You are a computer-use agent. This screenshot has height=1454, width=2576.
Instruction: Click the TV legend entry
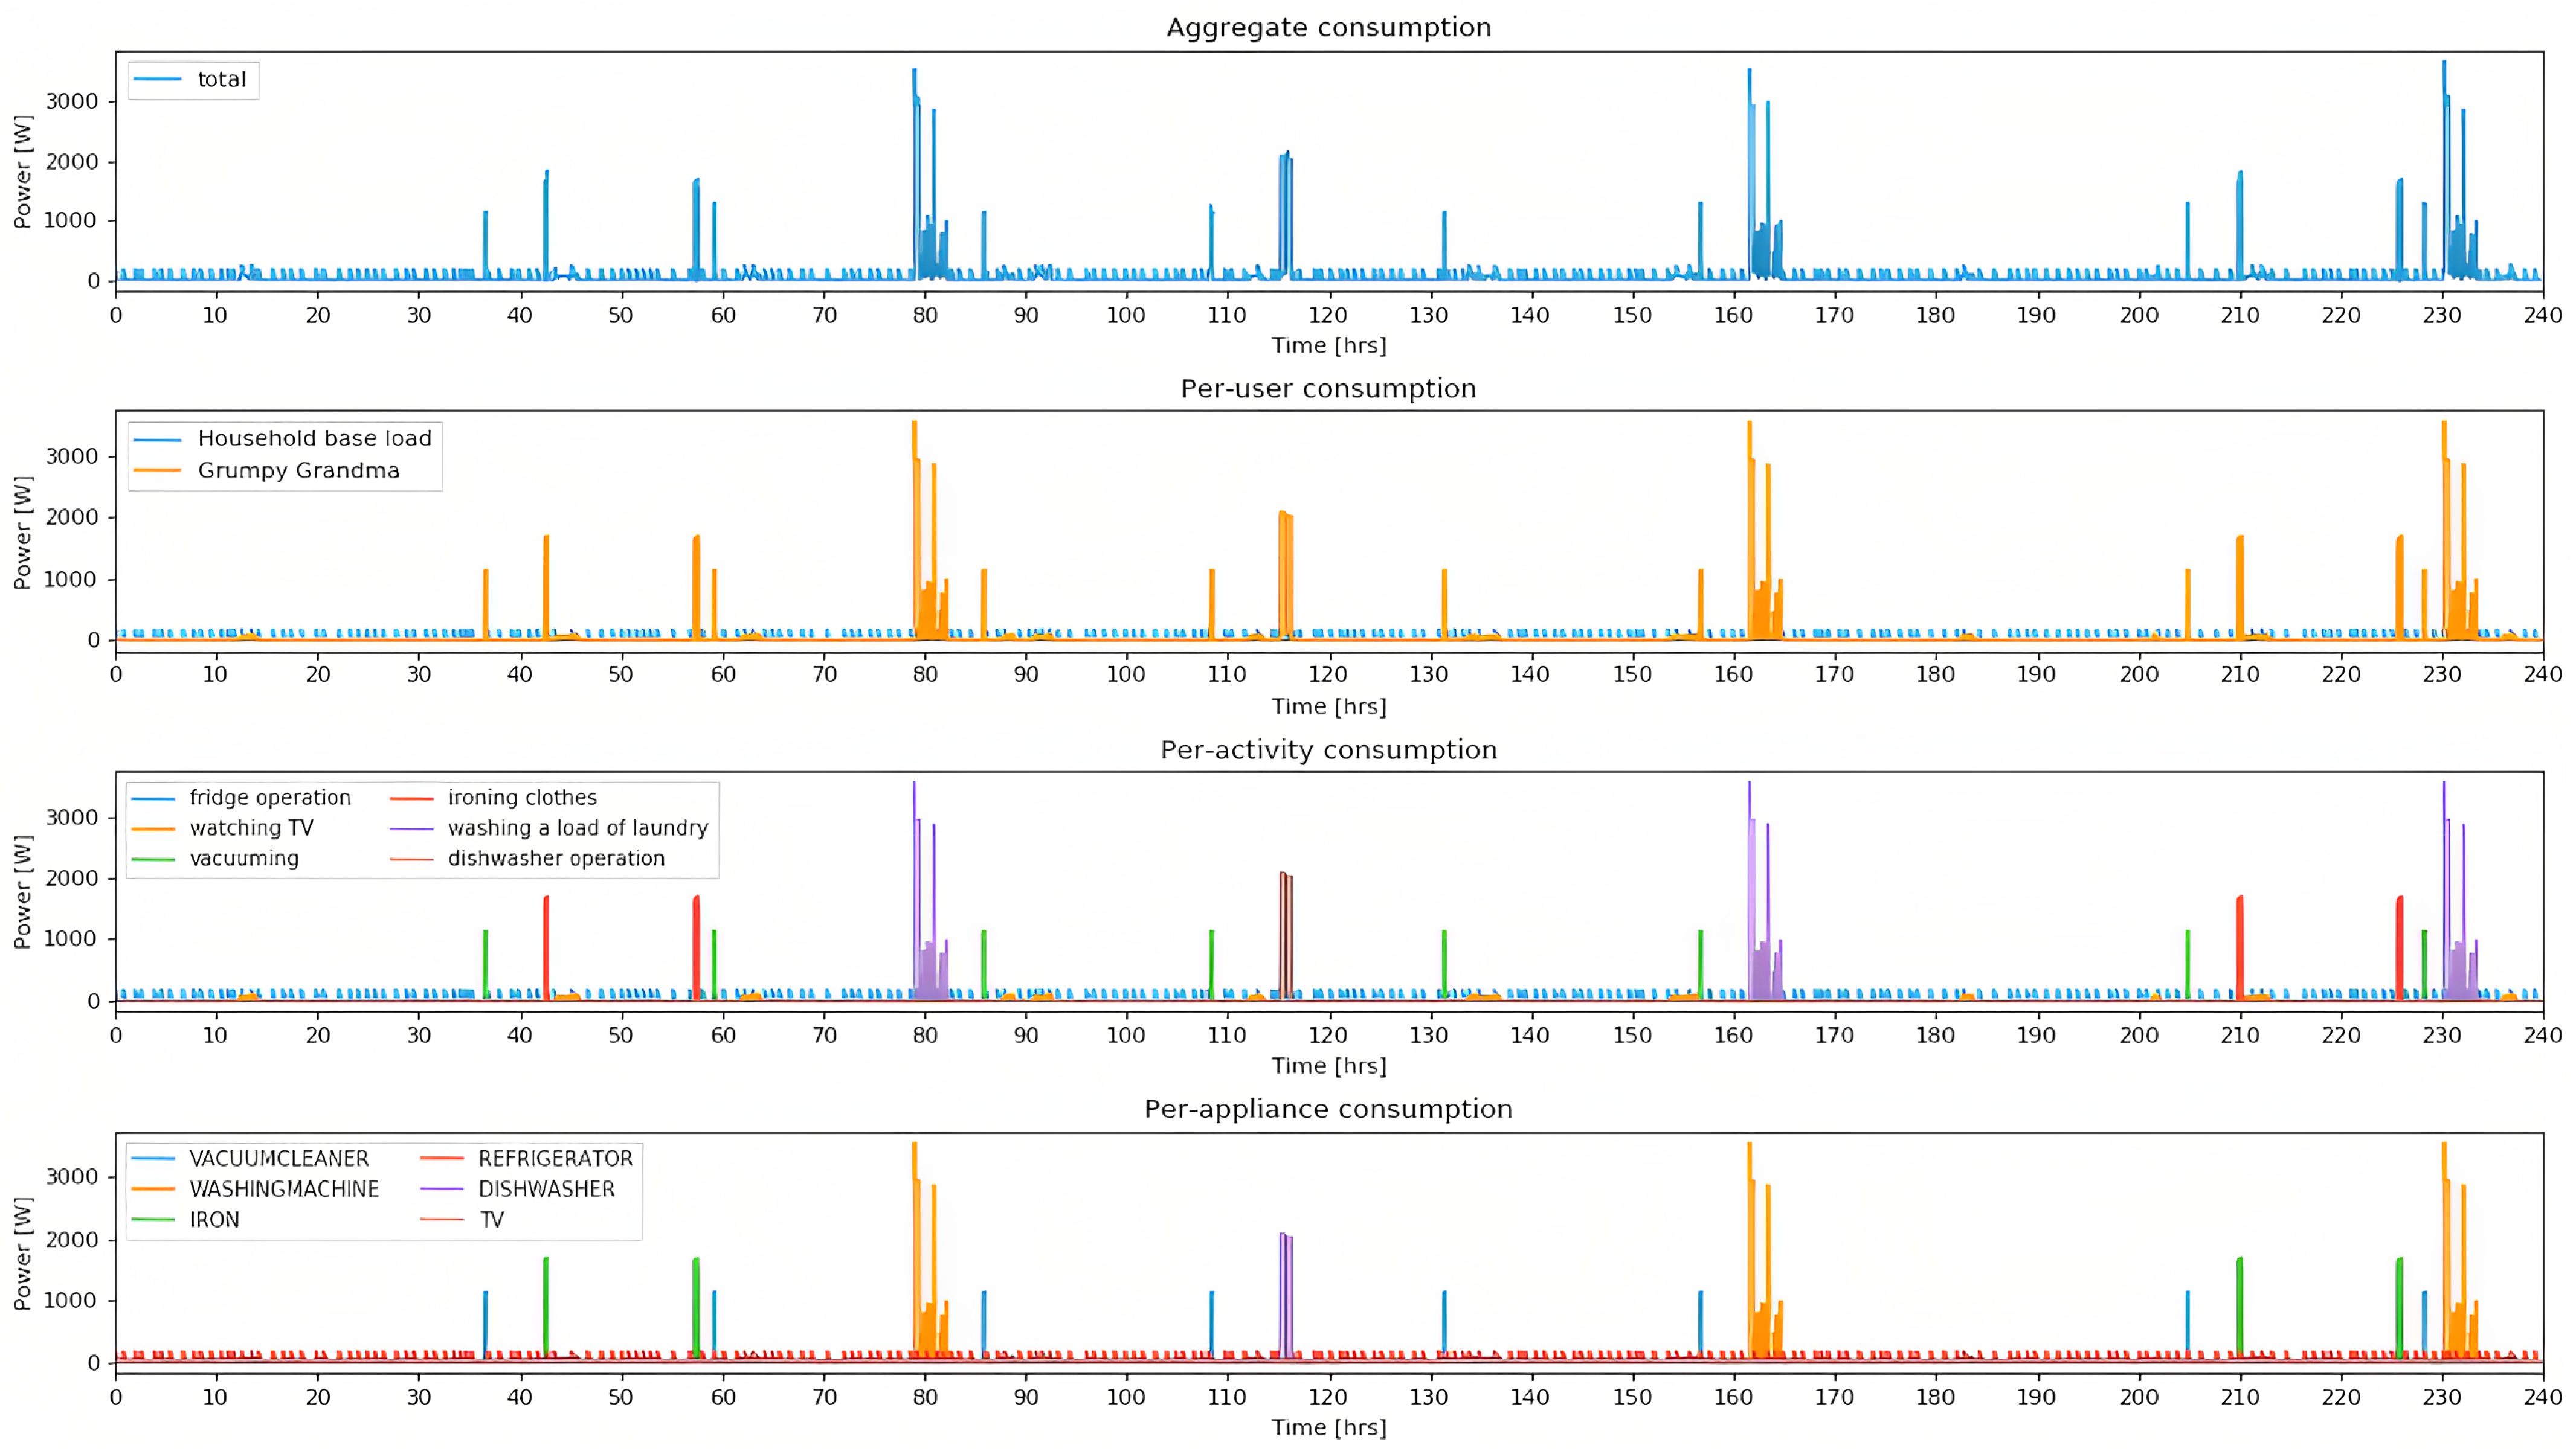pyautogui.click(x=491, y=1220)
